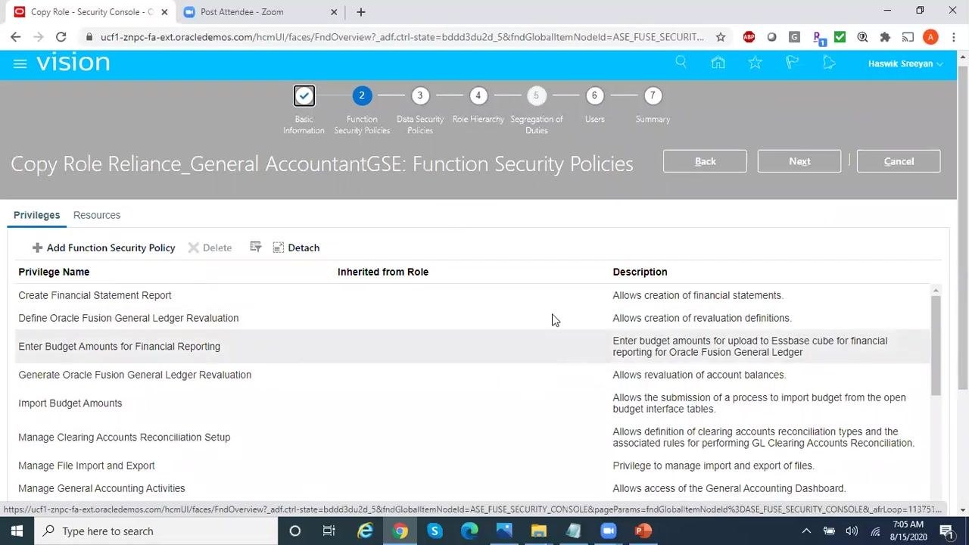Go to step 7 Summary
Image resolution: width=969 pixels, height=545 pixels.
pos(653,96)
